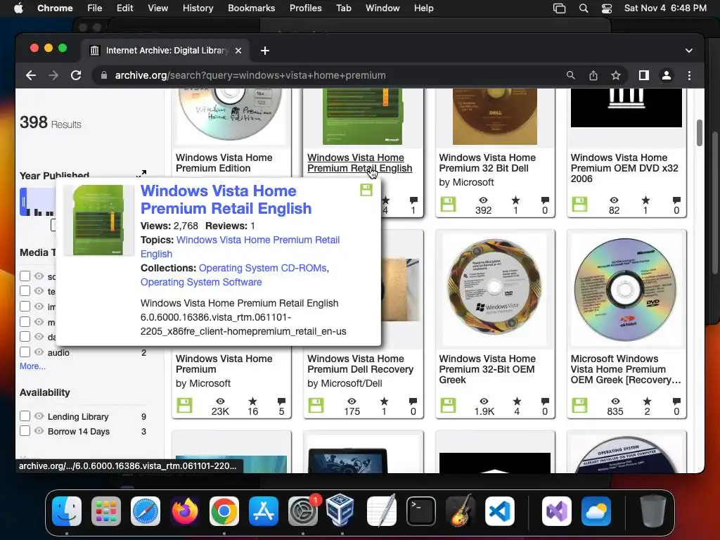
Task: Check the Borrow 14 Days checkbox
Action: (25, 431)
